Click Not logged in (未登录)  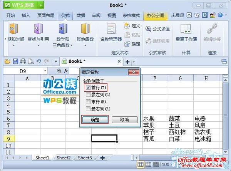(177, 15)
